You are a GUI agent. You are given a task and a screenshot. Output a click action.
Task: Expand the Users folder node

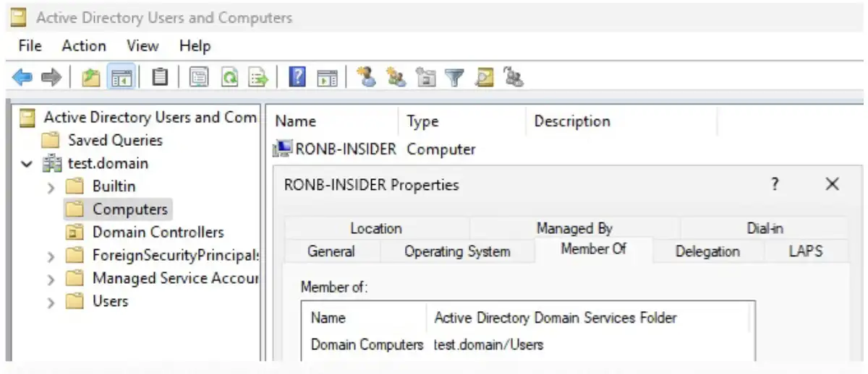point(51,303)
